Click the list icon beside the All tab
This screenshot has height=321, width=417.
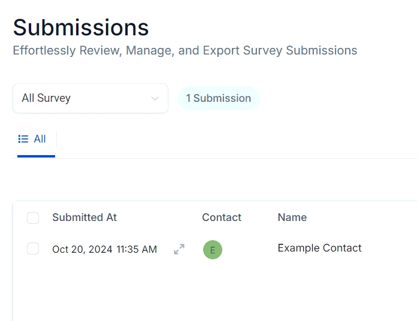click(23, 139)
